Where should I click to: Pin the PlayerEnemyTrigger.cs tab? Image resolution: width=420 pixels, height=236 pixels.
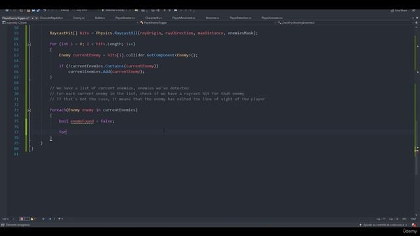point(32,18)
